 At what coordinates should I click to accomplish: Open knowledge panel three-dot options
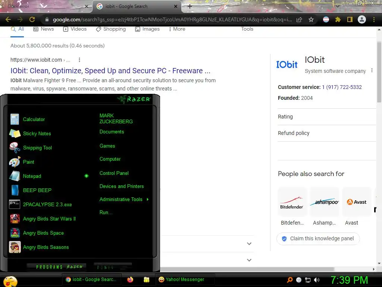(x=372, y=71)
